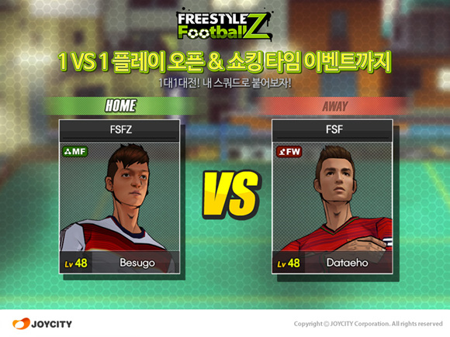
Task: Click the Dataeho player name label
Action: 348,263
